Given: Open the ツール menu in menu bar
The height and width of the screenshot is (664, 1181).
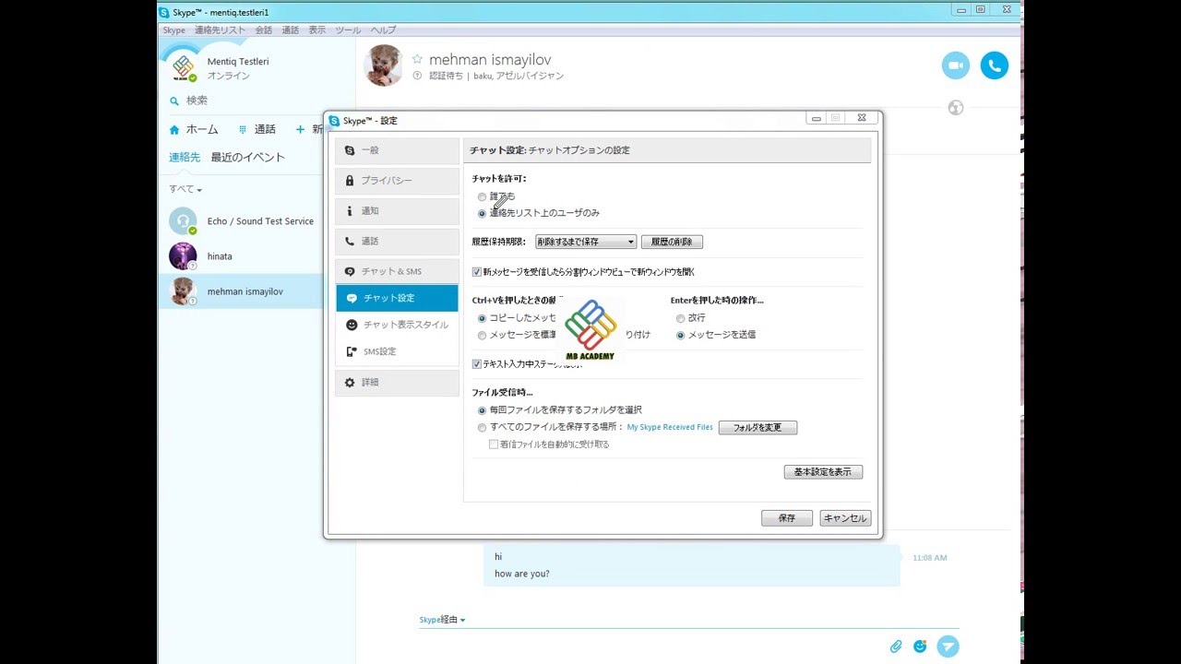Looking at the screenshot, I should point(348,30).
